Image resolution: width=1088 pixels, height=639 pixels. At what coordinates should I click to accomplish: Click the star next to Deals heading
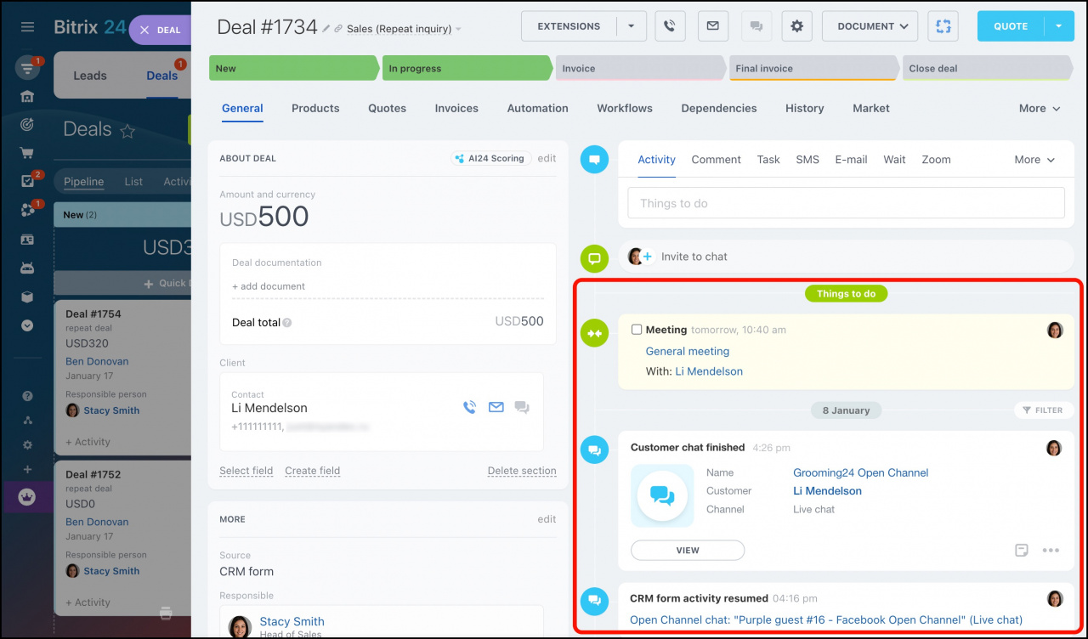tap(127, 131)
